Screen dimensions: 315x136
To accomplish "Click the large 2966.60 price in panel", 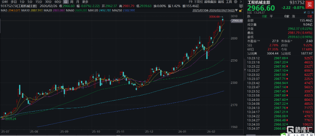I will coord(261,8).
